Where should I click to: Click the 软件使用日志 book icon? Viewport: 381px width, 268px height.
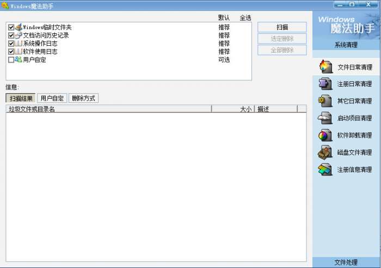click(19, 52)
